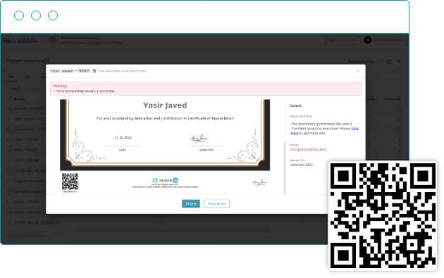
Task: Click the Download button in the dialog
Action: [216, 203]
